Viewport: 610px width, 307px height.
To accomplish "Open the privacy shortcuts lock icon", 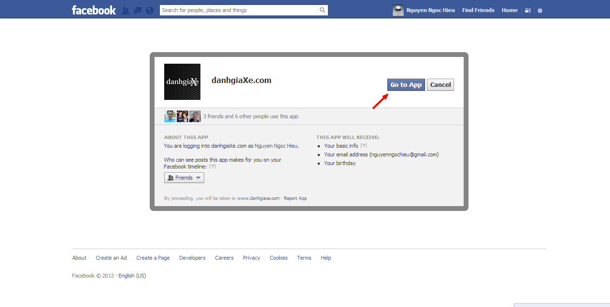I will click(x=528, y=11).
